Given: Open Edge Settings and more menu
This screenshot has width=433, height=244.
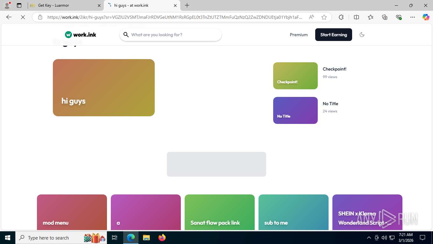Looking at the screenshot, I should pos(413,17).
